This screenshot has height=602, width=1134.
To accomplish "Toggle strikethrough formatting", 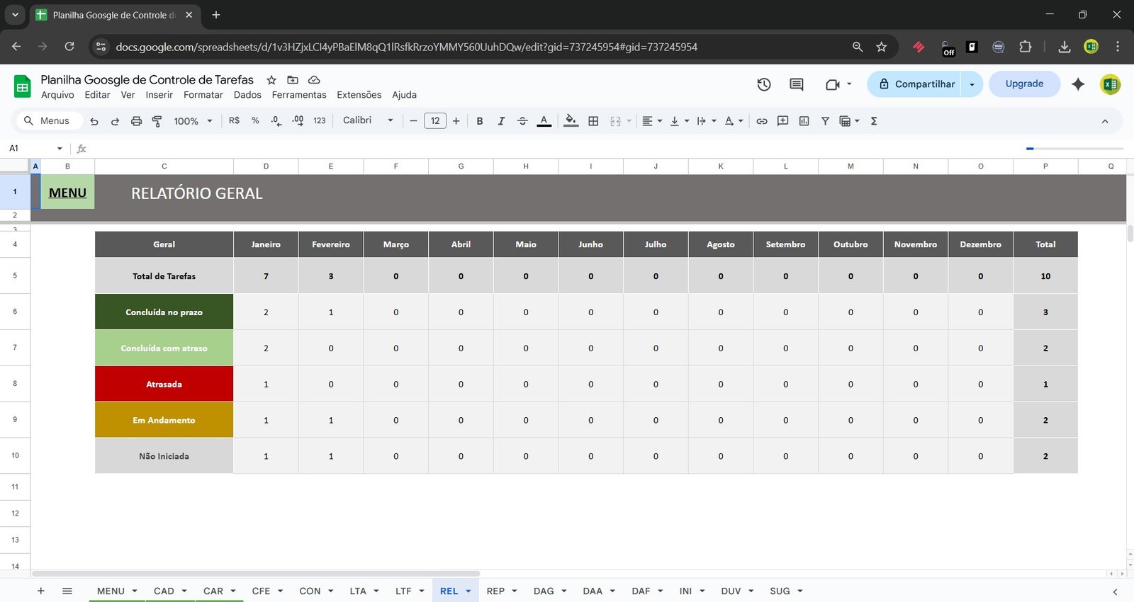I will (x=522, y=121).
